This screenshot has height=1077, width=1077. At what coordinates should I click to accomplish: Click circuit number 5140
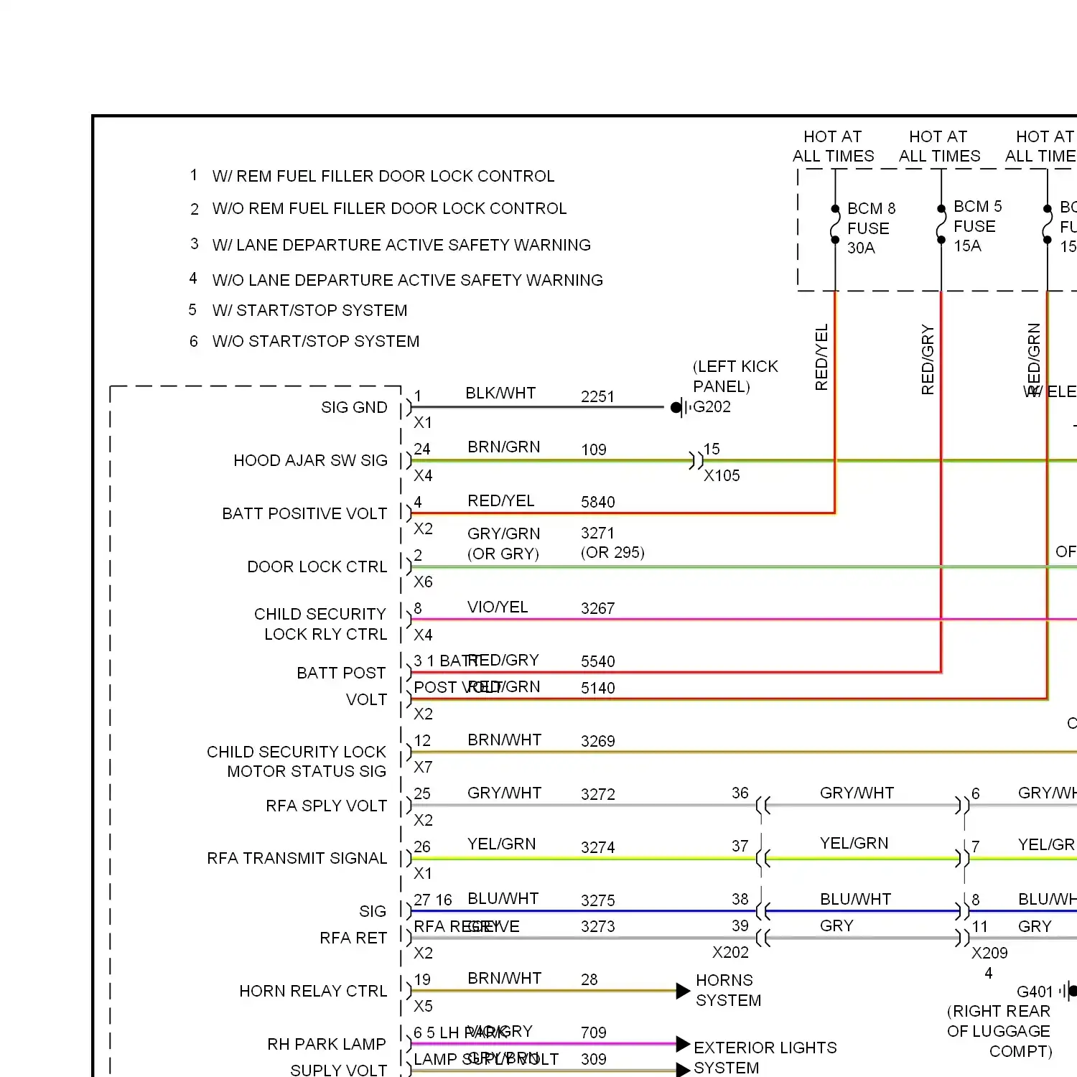pos(598,688)
